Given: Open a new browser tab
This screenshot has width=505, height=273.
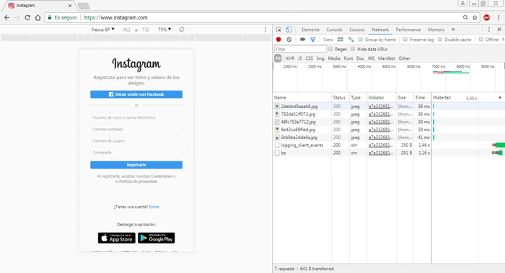Looking at the screenshot, I should 84,6.
